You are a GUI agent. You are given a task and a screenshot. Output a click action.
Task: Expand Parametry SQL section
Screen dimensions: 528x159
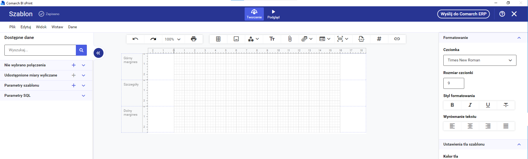(84, 96)
